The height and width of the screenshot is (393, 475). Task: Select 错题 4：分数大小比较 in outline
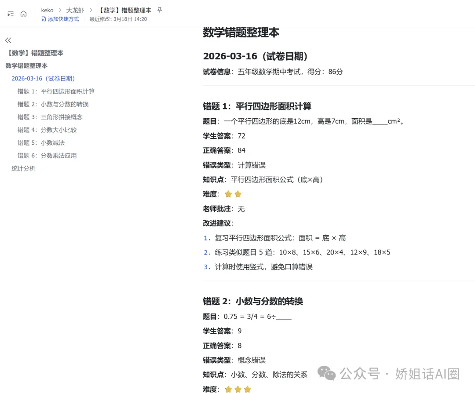coord(51,130)
